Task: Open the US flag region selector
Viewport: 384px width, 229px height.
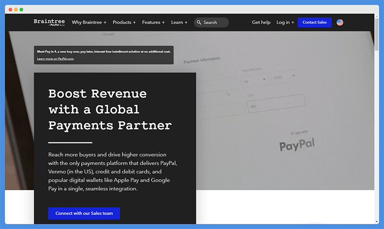Action: tap(340, 22)
